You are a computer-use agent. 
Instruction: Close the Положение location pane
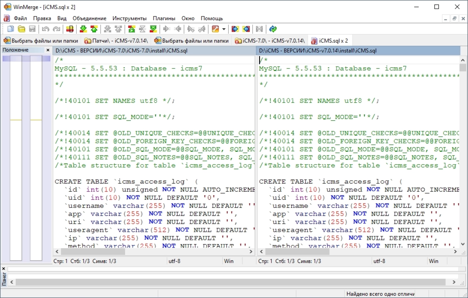[x=48, y=50]
